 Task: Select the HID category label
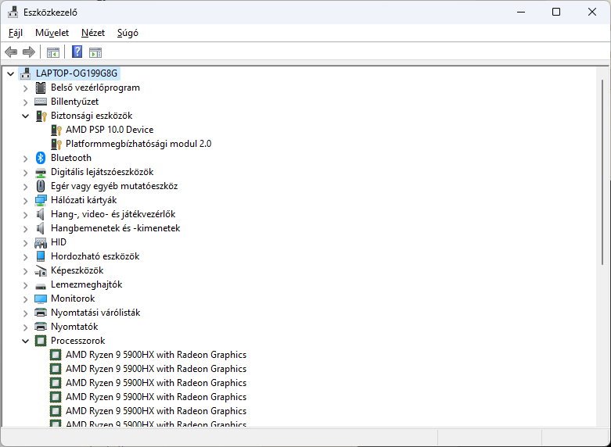click(x=59, y=242)
